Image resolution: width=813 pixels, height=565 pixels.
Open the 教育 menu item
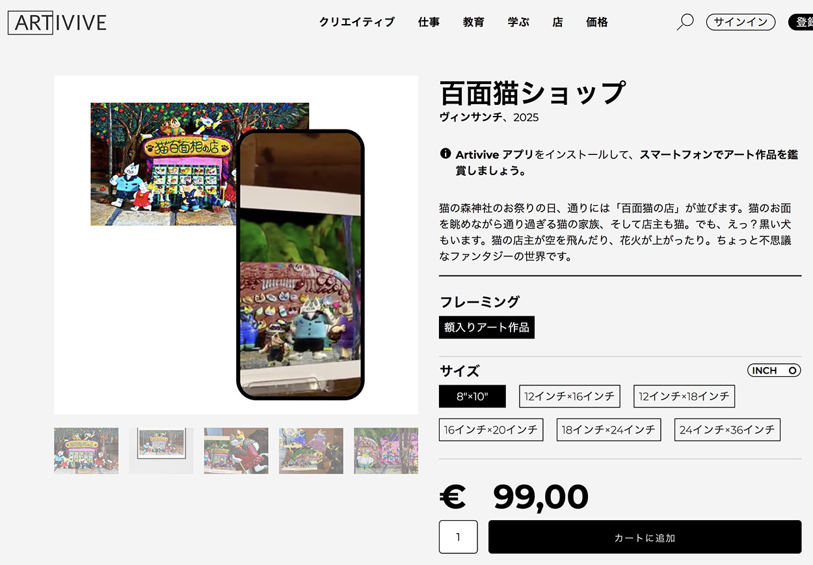473,22
